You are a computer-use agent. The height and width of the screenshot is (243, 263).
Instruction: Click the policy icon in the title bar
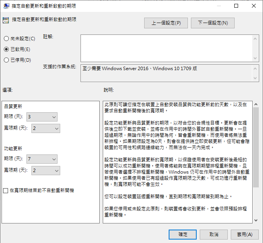pyautogui.click(x=5, y=6)
